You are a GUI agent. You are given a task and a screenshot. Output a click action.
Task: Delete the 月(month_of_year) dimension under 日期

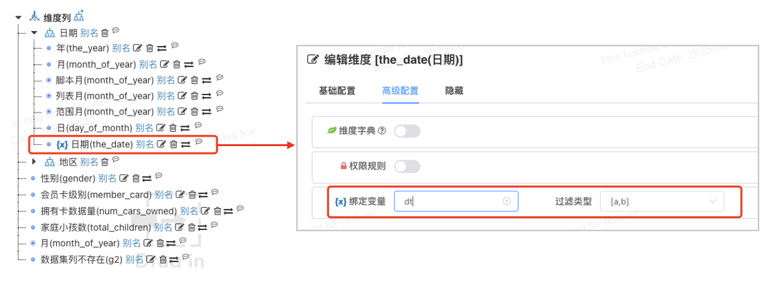tap(176, 64)
